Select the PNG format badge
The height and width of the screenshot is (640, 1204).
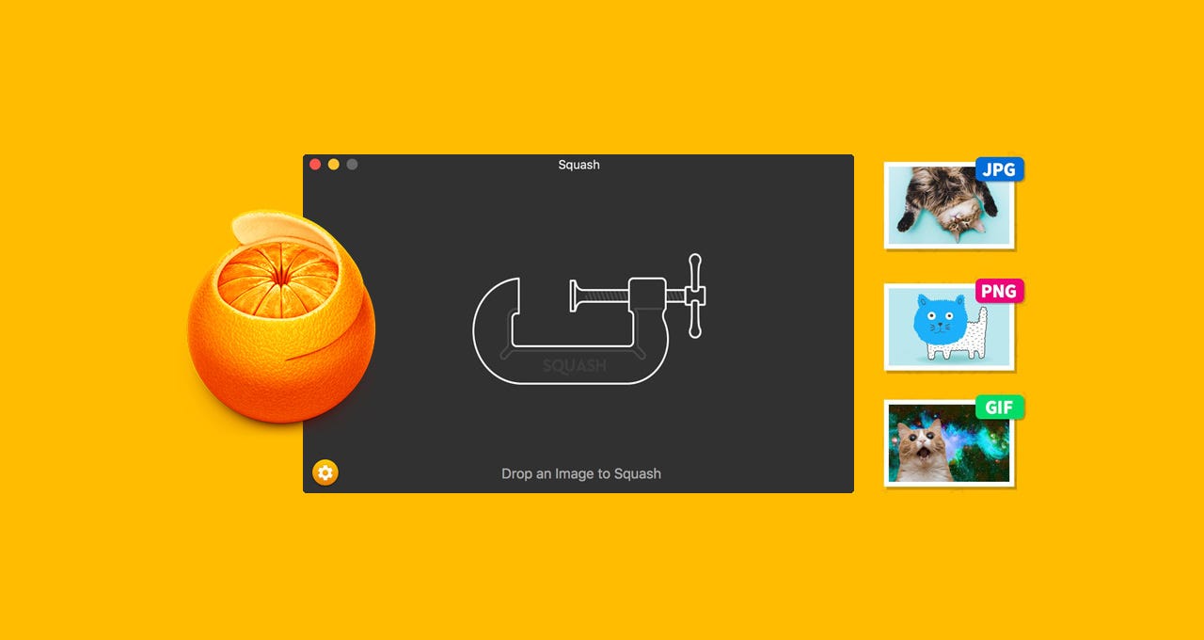[x=997, y=292]
